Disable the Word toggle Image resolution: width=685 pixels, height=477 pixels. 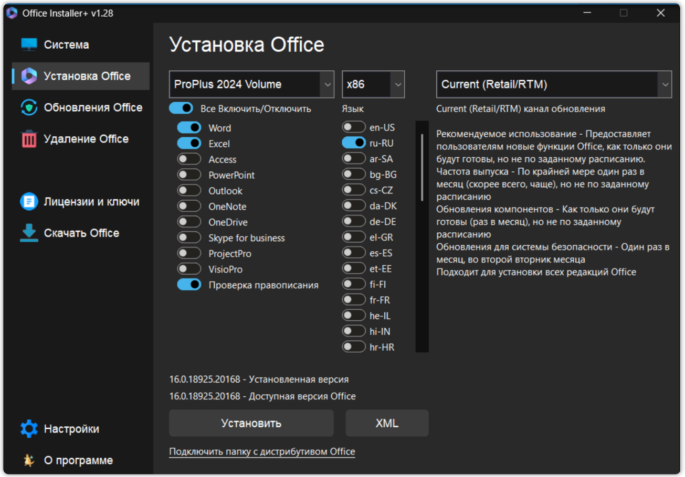tap(189, 127)
